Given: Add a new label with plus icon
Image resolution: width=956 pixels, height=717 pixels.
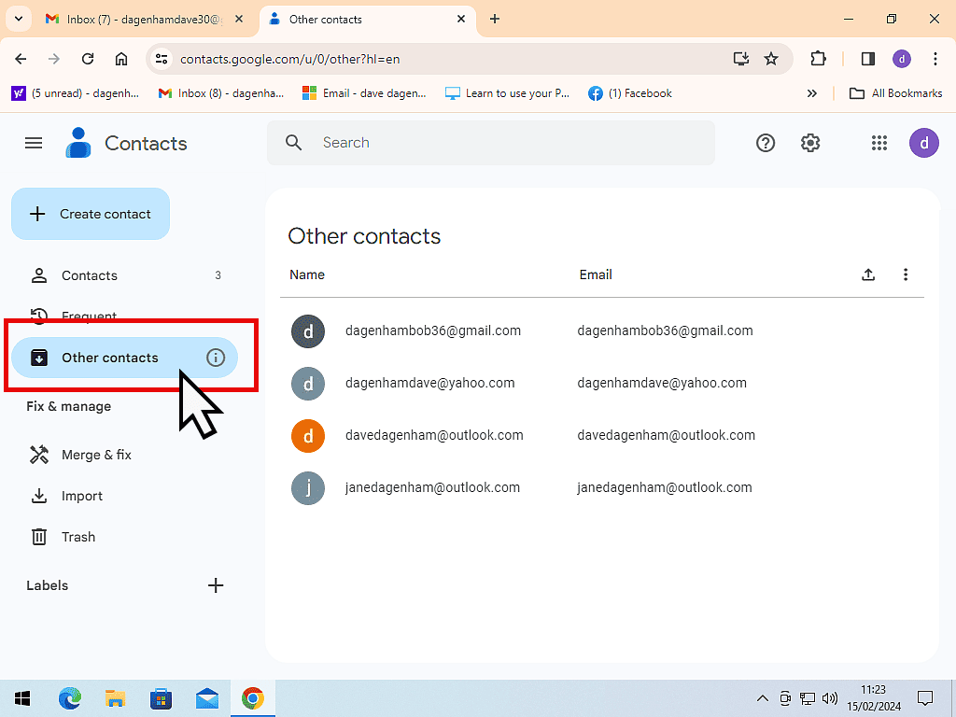Looking at the screenshot, I should coord(216,585).
